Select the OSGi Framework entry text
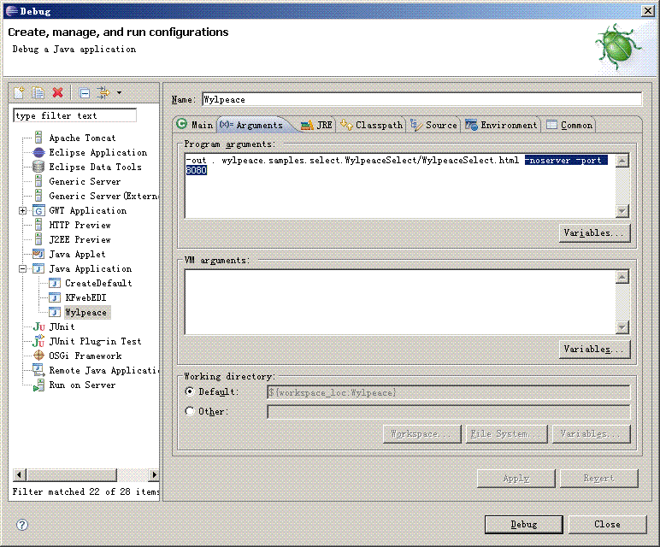The height and width of the screenshot is (547, 660). [85, 356]
